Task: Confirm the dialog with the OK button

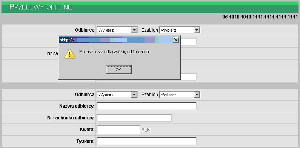Action: [118, 70]
